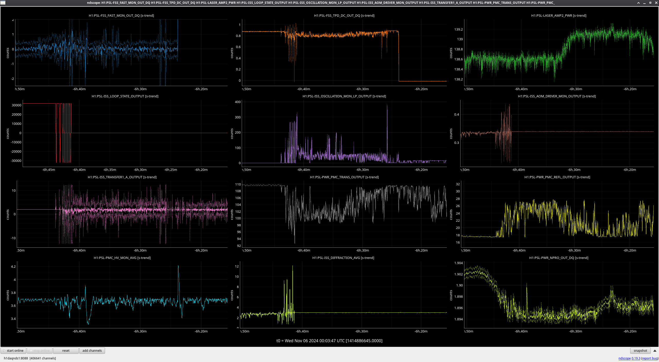Select the H1:PSL-ISS_DIFFRACTION_AVG plot title
Screen dimensions: 659x362
point(343,258)
